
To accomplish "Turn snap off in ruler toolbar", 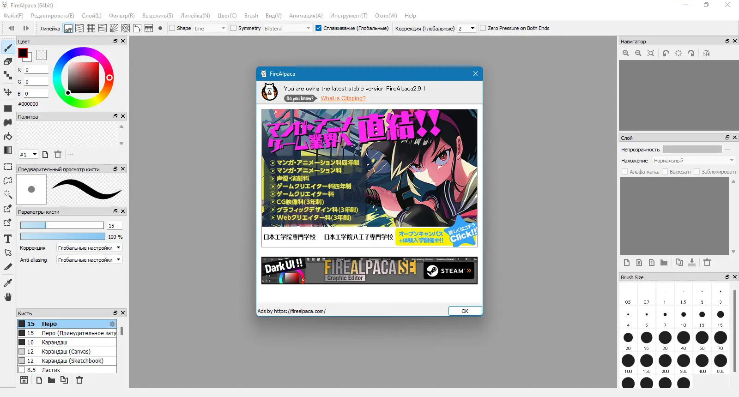I will point(68,28).
